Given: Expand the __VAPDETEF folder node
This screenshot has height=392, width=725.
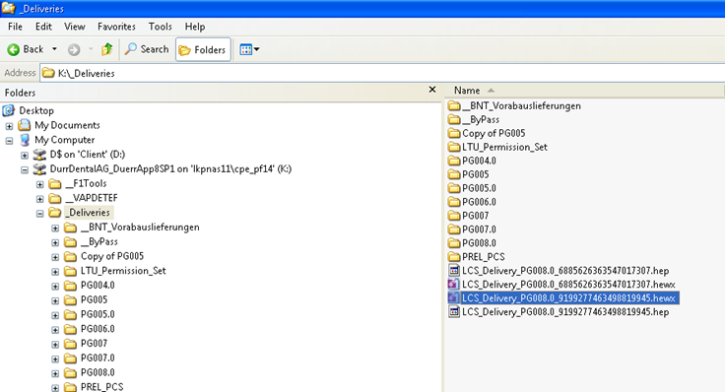Looking at the screenshot, I should click(40, 199).
